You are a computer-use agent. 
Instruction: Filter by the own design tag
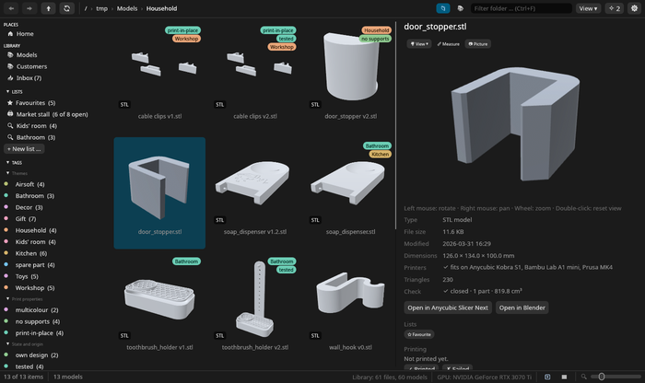click(37, 355)
